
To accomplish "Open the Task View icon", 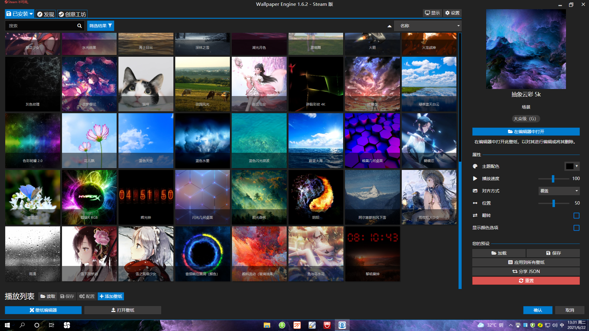I will (52, 325).
